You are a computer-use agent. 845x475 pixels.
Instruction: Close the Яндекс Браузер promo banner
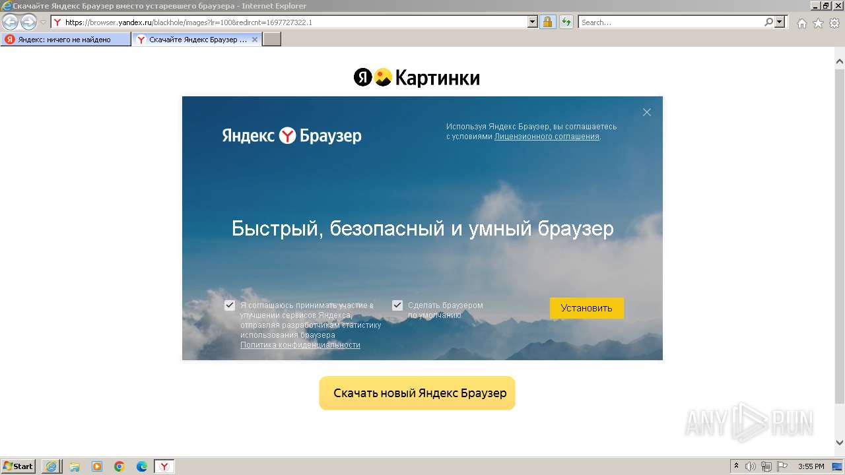[x=647, y=112]
